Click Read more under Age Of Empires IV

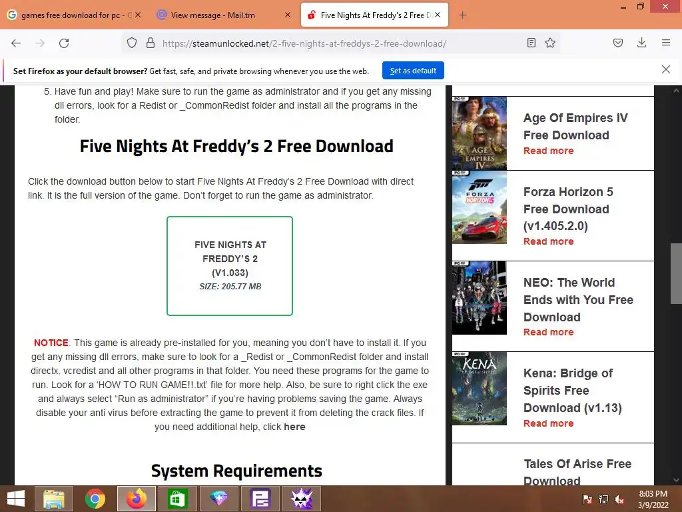(x=549, y=151)
